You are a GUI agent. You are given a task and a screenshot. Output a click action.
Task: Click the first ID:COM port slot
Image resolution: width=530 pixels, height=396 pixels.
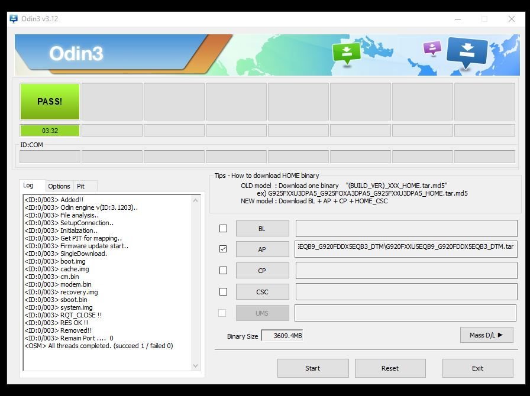pos(50,157)
